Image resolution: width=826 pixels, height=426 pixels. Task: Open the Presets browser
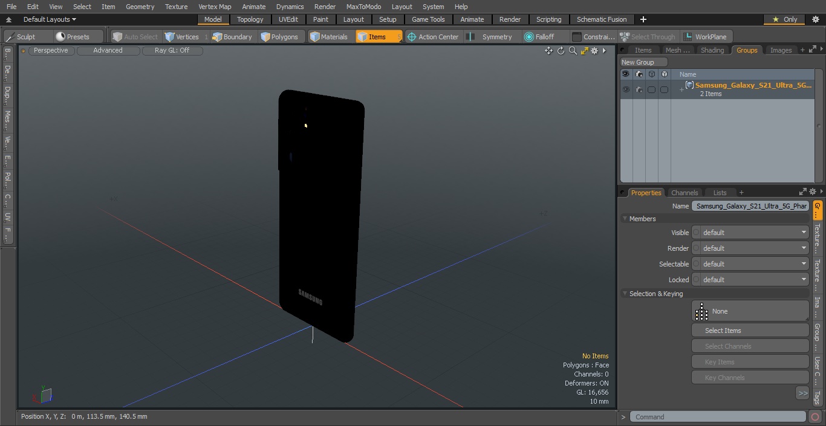point(73,37)
